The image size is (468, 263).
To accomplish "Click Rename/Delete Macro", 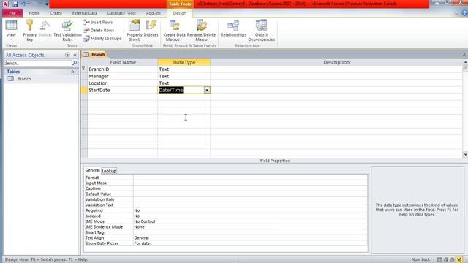I will (201, 31).
